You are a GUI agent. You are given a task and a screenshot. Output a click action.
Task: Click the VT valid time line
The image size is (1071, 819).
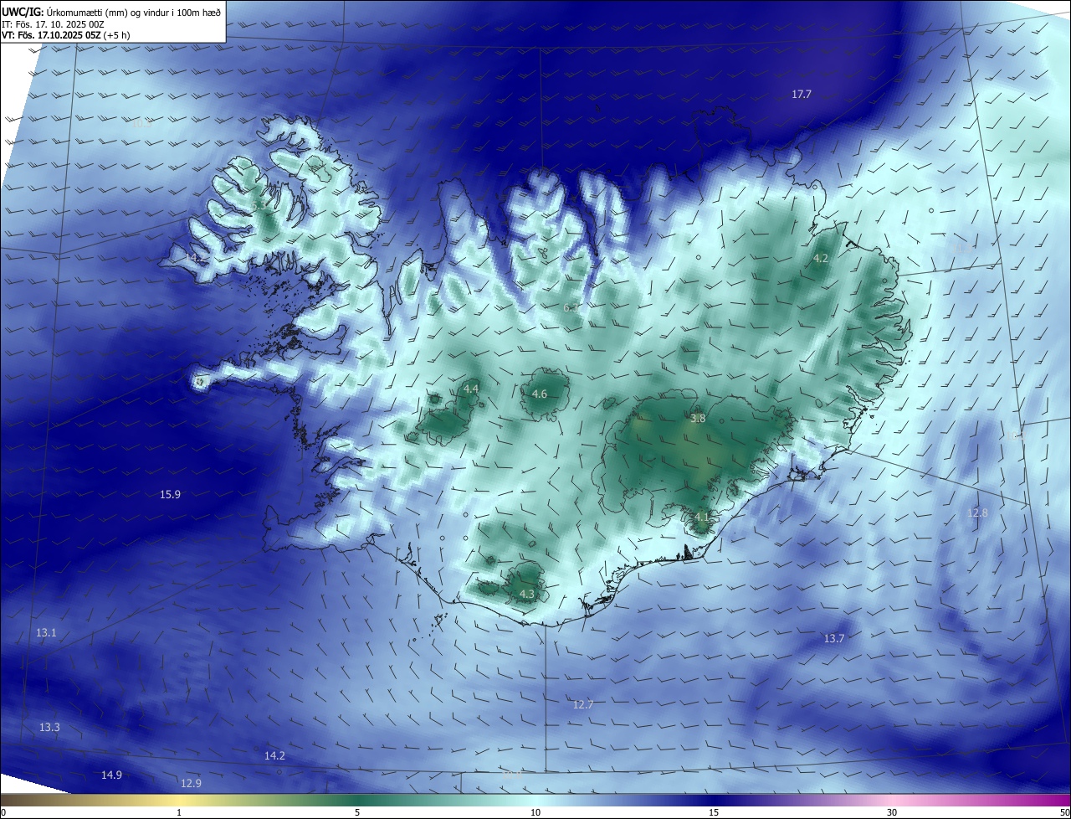point(67,36)
